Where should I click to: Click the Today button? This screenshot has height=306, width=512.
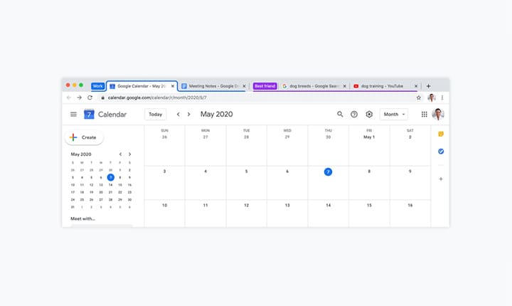tap(155, 114)
